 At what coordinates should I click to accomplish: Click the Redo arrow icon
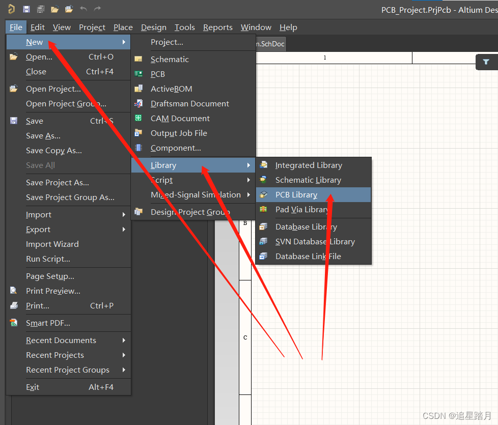coord(97,9)
